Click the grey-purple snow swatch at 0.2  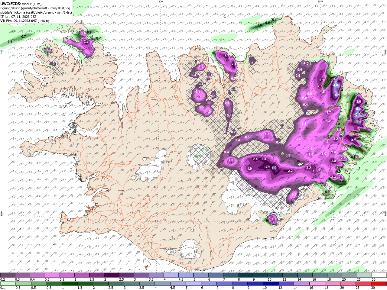tap(8, 275)
